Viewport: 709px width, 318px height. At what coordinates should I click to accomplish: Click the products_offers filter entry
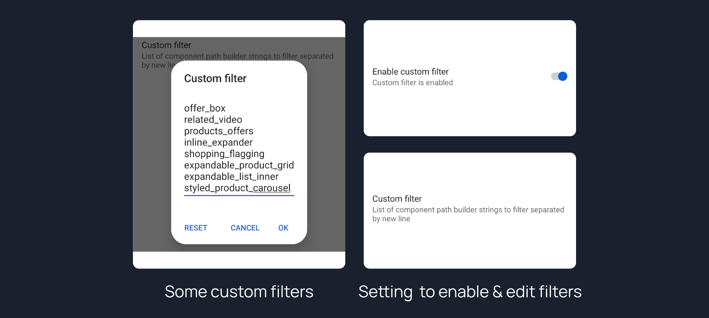[219, 131]
